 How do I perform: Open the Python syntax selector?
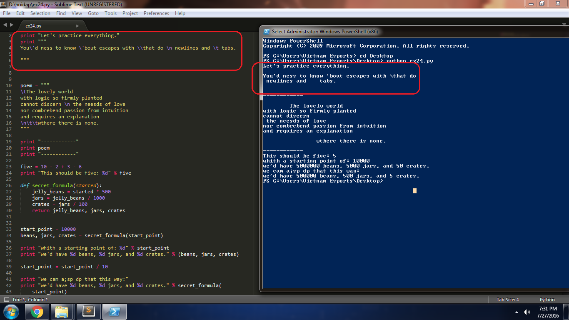[x=547, y=300]
